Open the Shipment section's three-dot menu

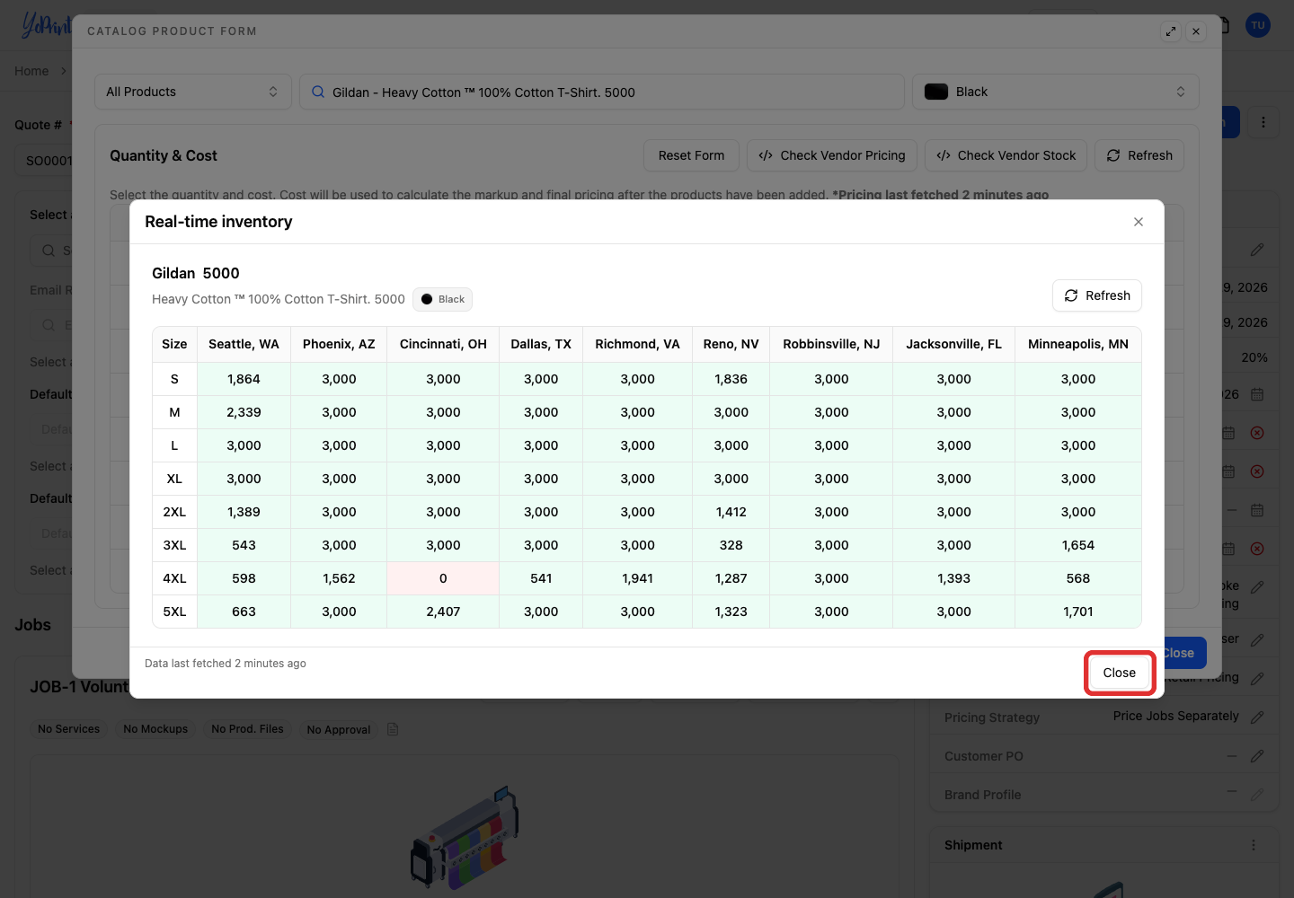click(1254, 845)
